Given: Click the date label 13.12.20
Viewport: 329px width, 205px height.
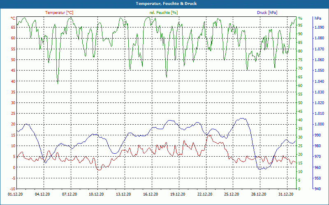Looking at the screenshot, I should pyautogui.click(x=123, y=194).
